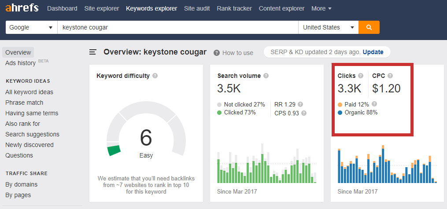Click the RR 1.29 help icon

click(300, 104)
